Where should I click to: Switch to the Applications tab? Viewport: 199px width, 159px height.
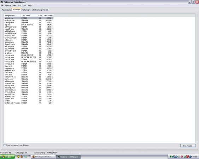(x=6, y=10)
